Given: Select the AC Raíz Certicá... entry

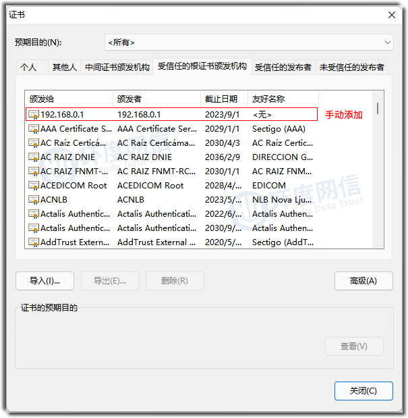Looking at the screenshot, I should click(74, 143).
